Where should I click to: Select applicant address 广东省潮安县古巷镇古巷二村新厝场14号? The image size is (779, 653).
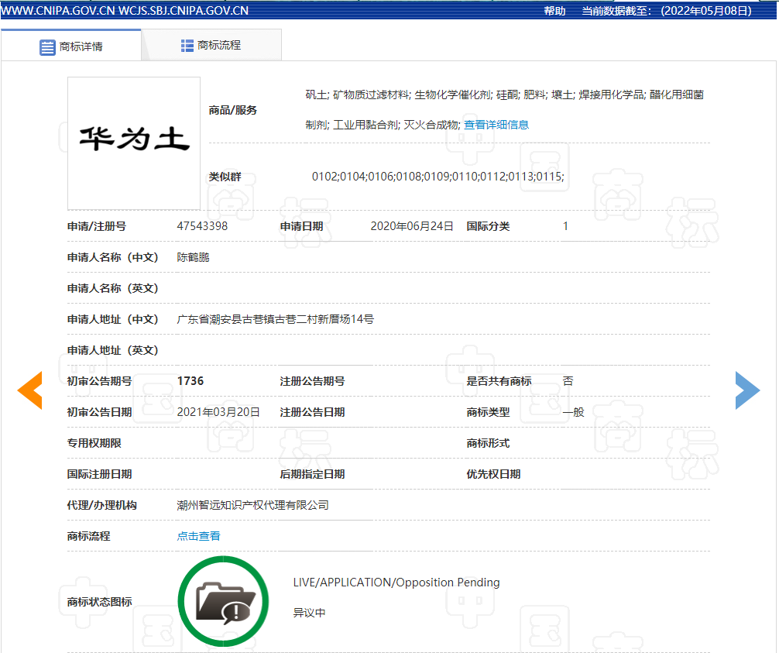[x=275, y=319]
